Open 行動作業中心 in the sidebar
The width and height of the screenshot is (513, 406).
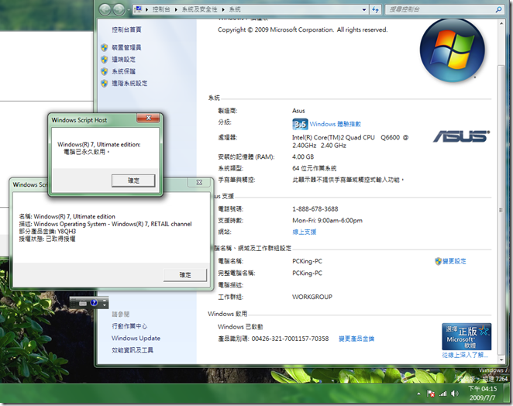coord(129,326)
